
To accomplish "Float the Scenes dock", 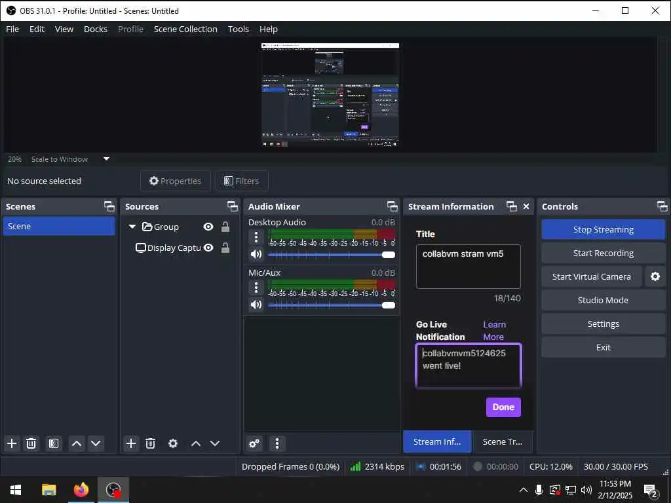I will pyautogui.click(x=109, y=206).
